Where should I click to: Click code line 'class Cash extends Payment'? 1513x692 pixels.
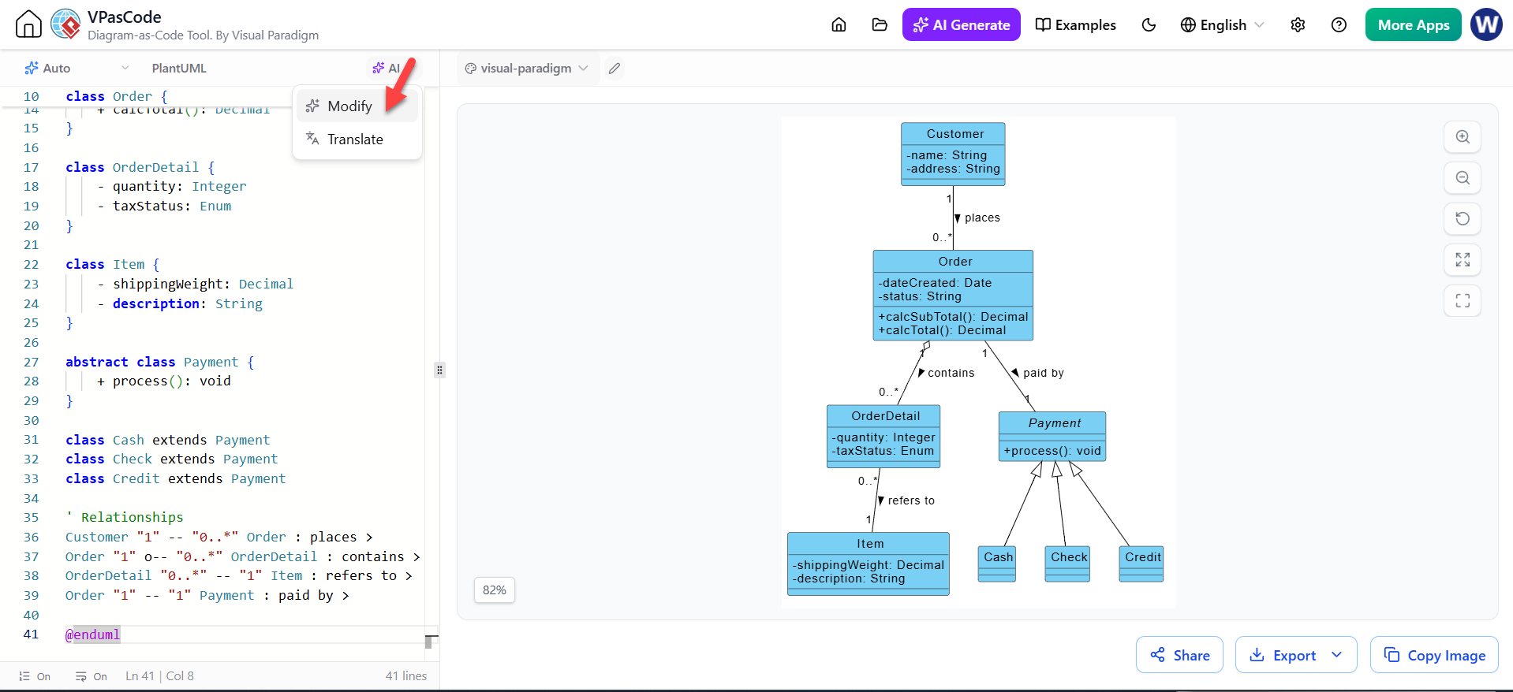pyautogui.click(x=168, y=440)
